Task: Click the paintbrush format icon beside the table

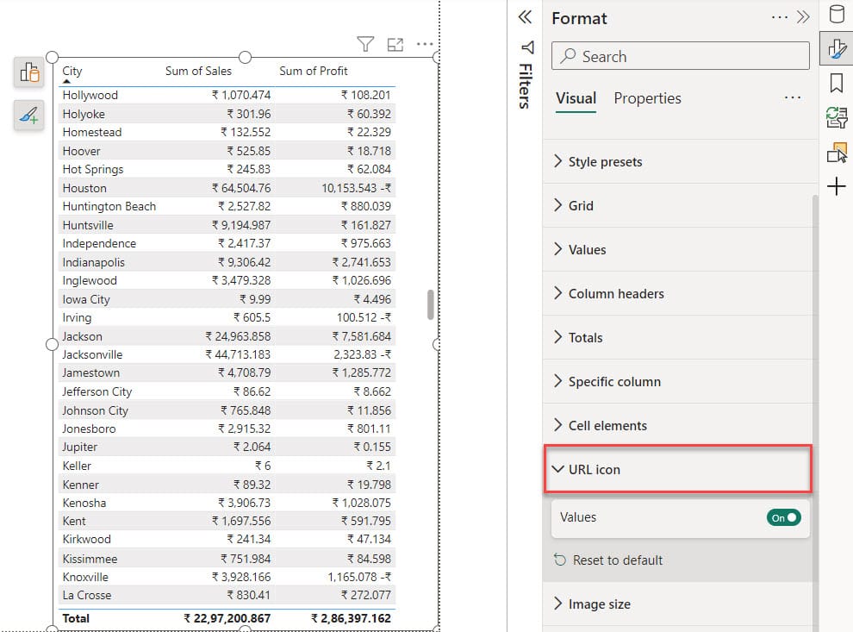Action: tap(29, 115)
